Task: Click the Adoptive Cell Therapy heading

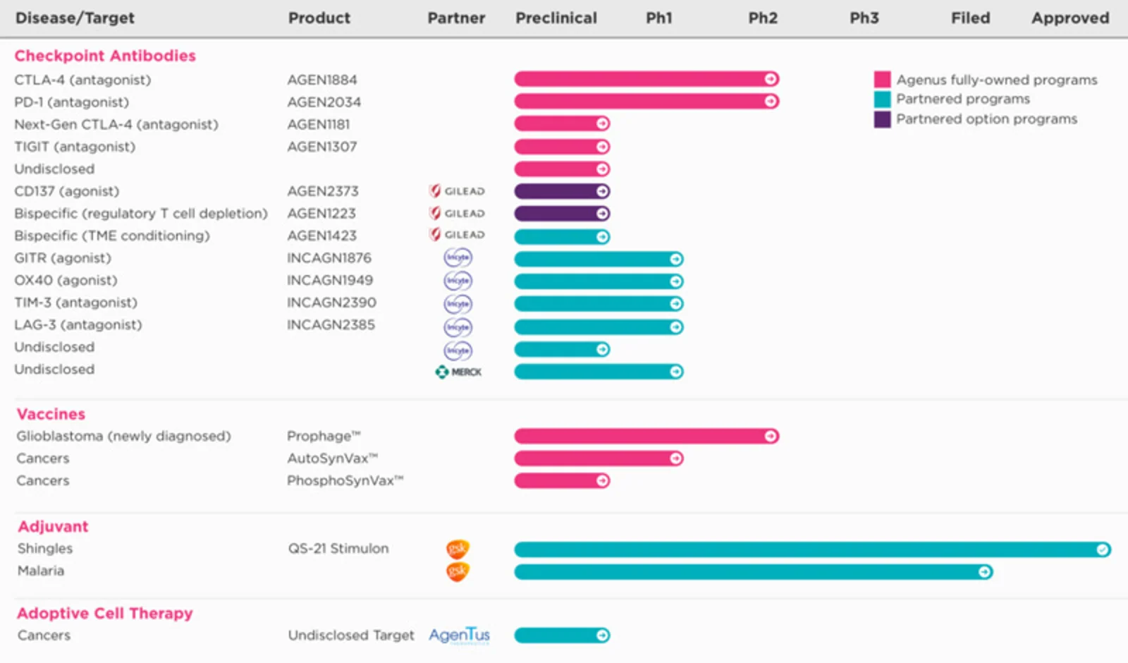Action: (104, 614)
